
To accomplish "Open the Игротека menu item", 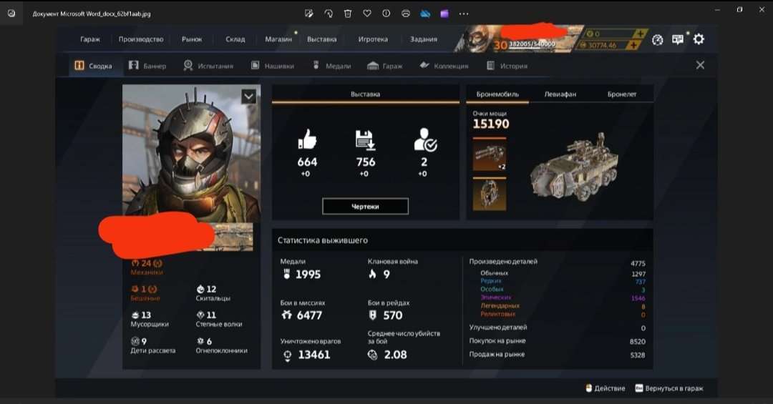I will [373, 39].
